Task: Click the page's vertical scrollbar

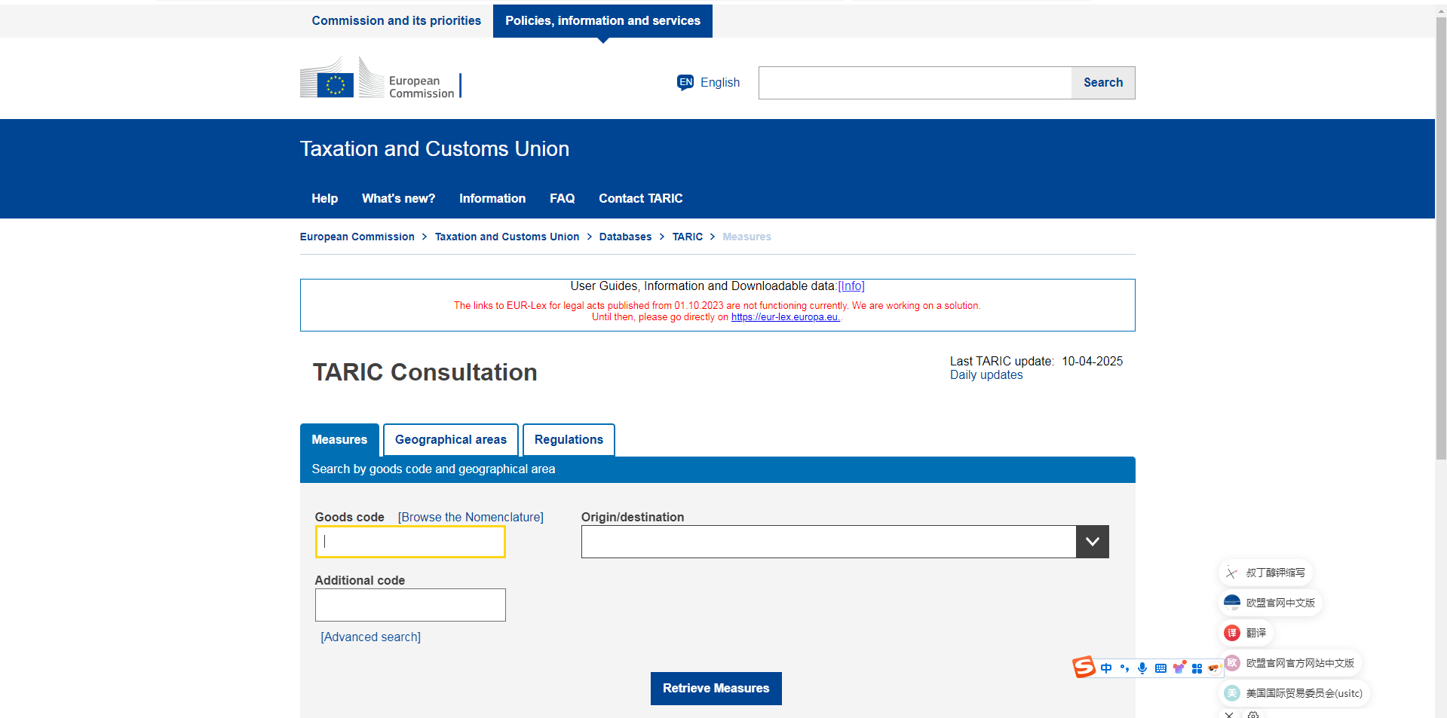Action: (1440, 226)
